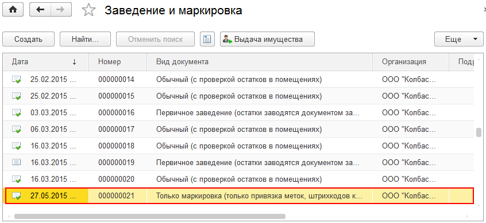Click posted document icon for row 000000015
The height and width of the screenshot is (223, 486).
point(17,96)
